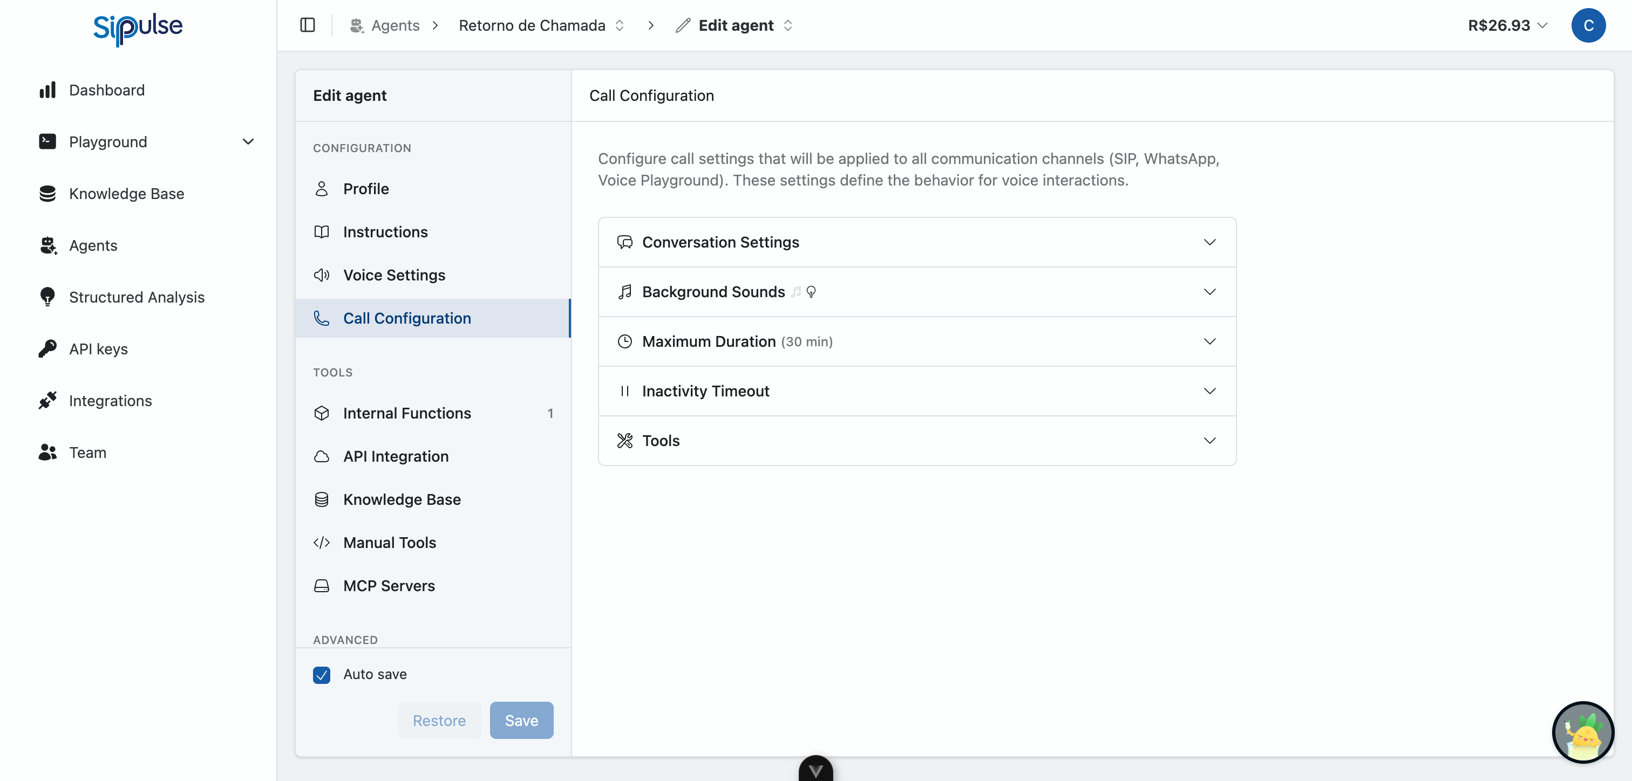
Task: Open the MCP Servers tools panel
Action: (x=389, y=586)
